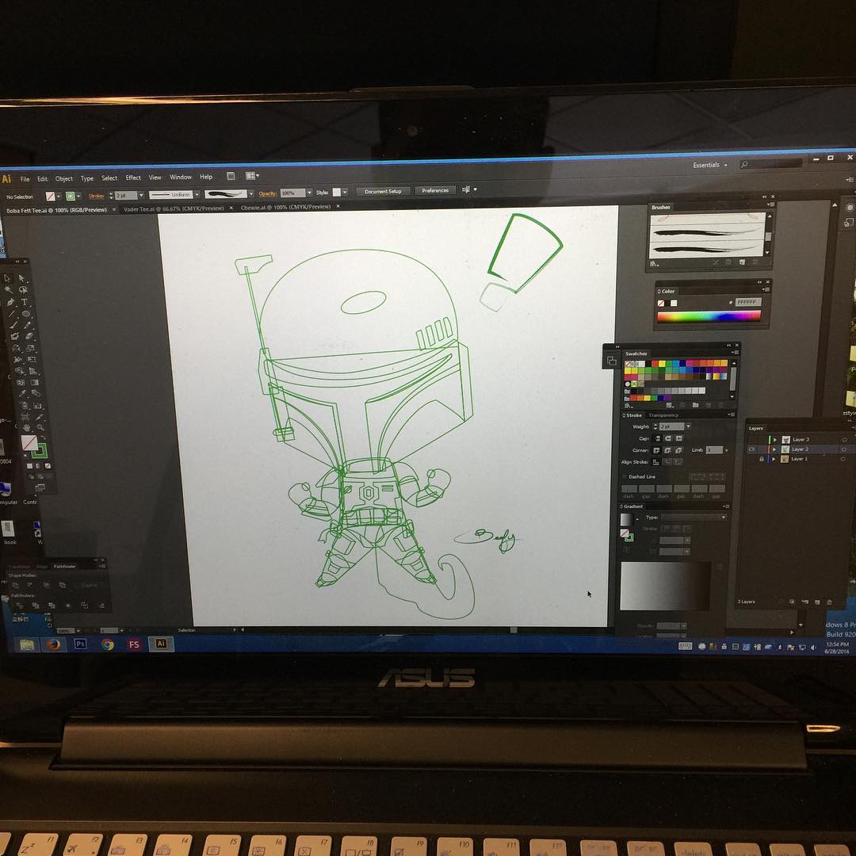This screenshot has width=856, height=856.
Task: Expand Layer 2 disclosure triangle
Action: point(774,449)
